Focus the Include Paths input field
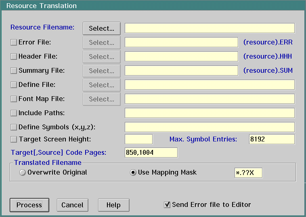The height and width of the screenshot is (217, 306). (x=210, y=113)
